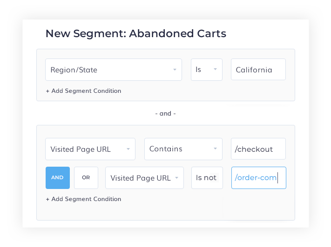Screen dimensions: 331x247
Task: Click the '- and -' group connector
Action: pyautogui.click(x=165, y=113)
